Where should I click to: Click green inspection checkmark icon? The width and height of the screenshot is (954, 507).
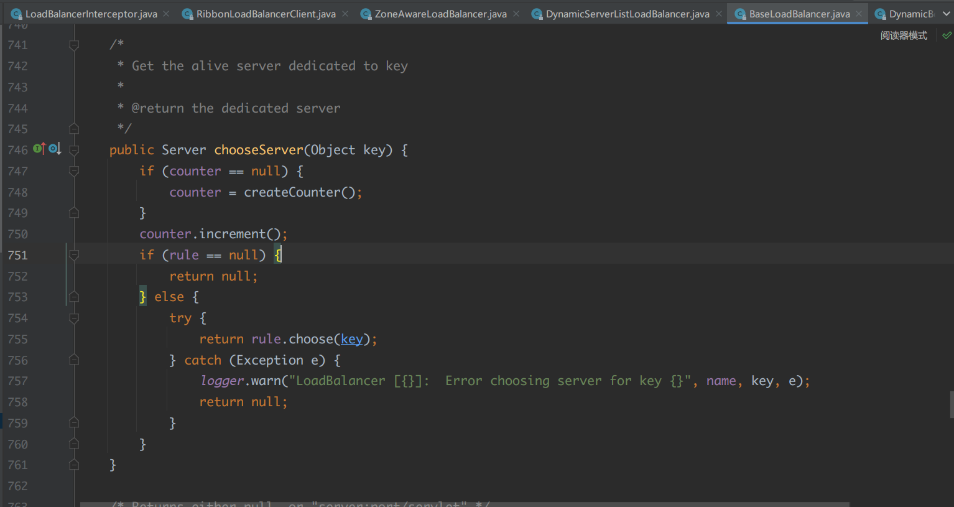point(947,35)
